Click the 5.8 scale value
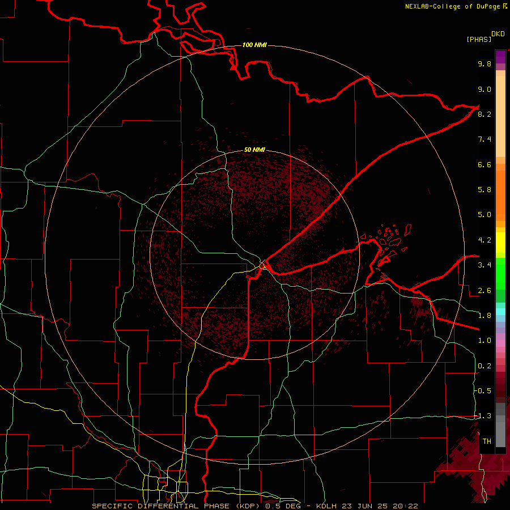510x510 pixels. click(484, 190)
